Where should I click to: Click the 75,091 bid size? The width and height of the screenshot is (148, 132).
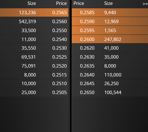tap(29, 66)
